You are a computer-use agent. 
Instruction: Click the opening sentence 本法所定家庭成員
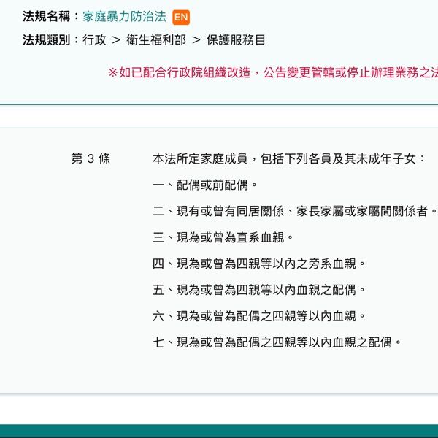[x=288, y=158]
